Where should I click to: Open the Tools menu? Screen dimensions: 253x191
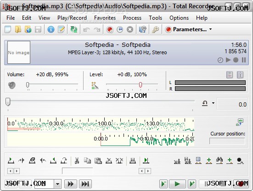pyautogui.click(x=155, y=18)
